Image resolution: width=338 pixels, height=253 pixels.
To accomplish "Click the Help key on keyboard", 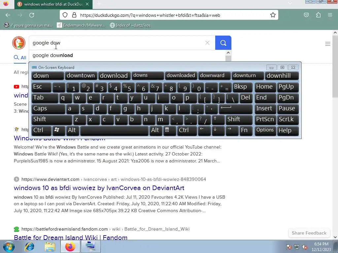I will click(x=288, y=131).
